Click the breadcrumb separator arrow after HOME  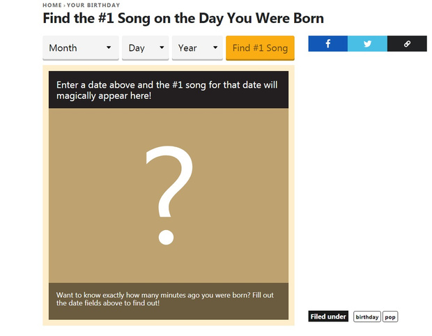(x=65, y=6)
